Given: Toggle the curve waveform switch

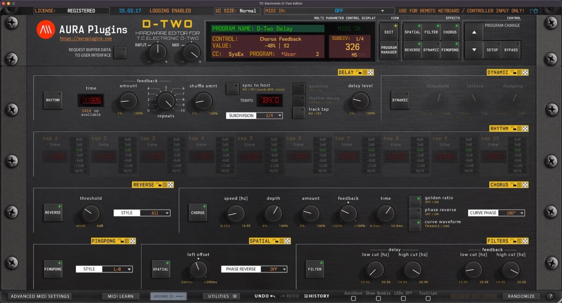Looking at the screenshot, I should coord(415,225).
